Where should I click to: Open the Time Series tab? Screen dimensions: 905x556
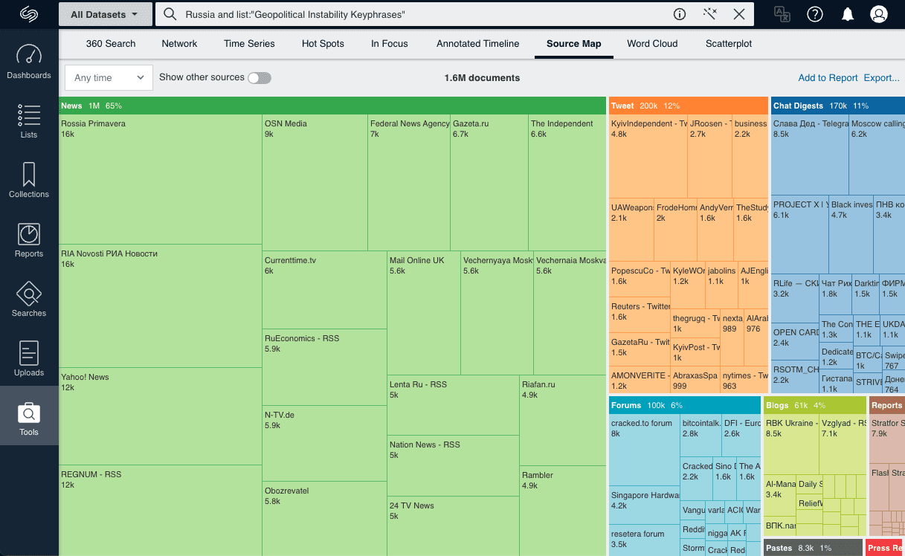249,44
